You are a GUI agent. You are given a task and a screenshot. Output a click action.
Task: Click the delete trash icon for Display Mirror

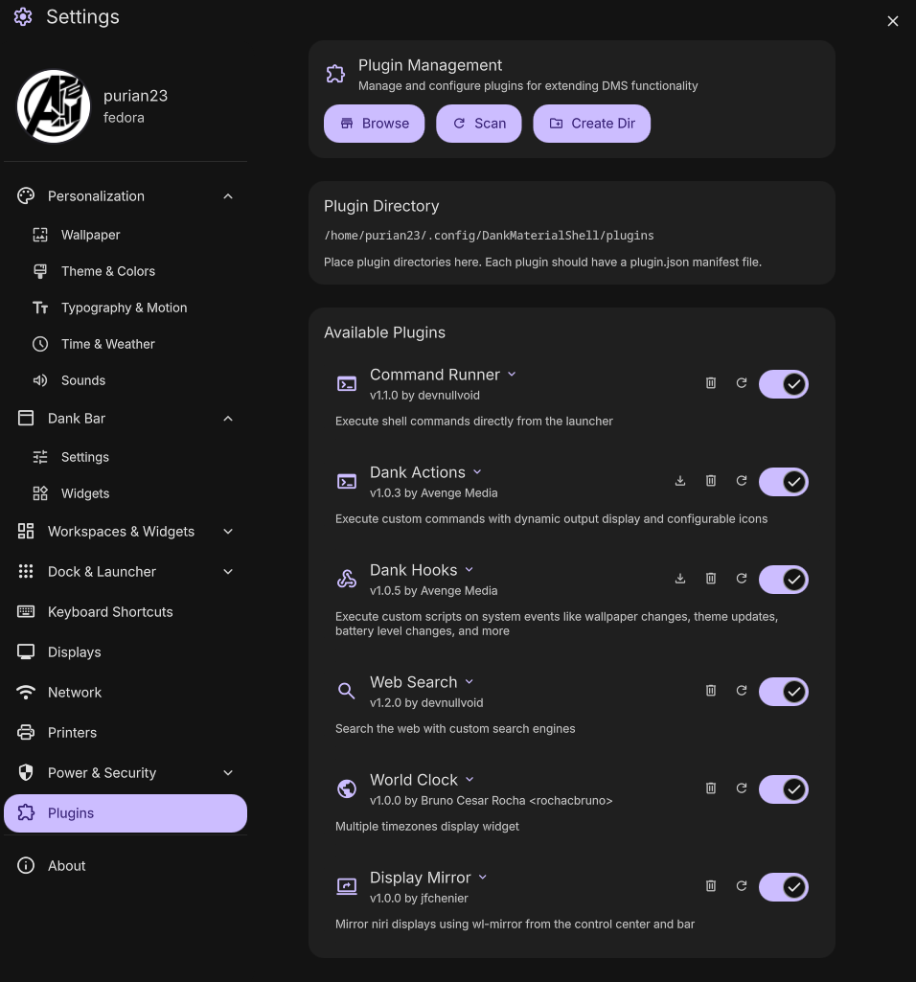(711, 885)
